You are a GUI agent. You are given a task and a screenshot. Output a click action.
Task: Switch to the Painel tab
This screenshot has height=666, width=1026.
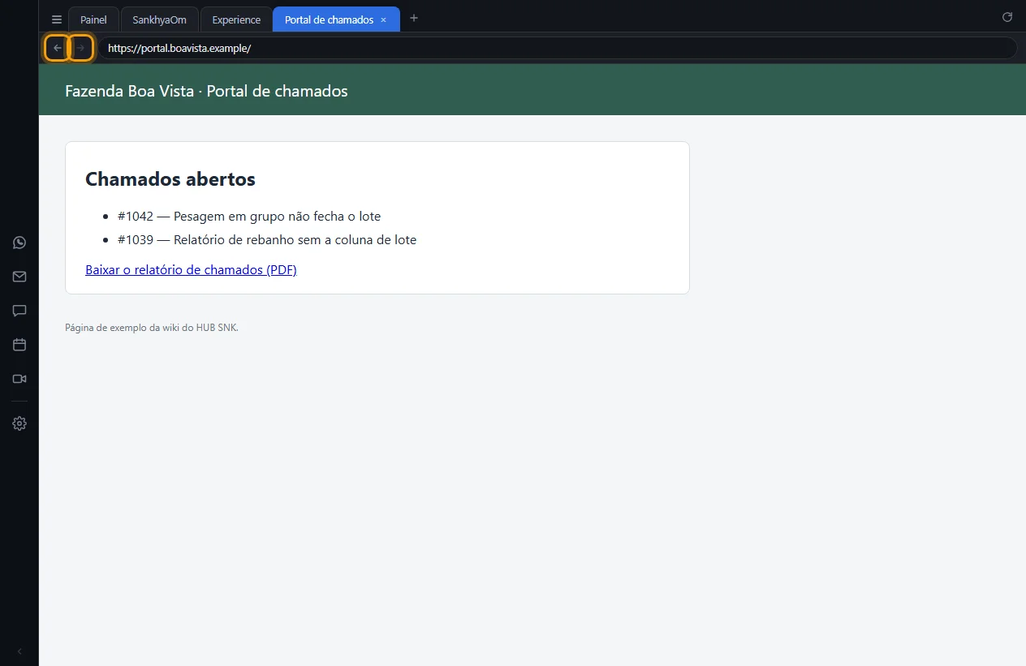pos(93,19)
